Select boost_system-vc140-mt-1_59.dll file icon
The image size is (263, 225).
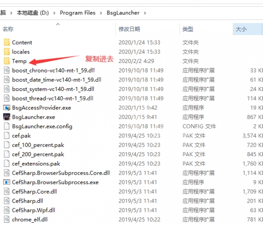7,89
